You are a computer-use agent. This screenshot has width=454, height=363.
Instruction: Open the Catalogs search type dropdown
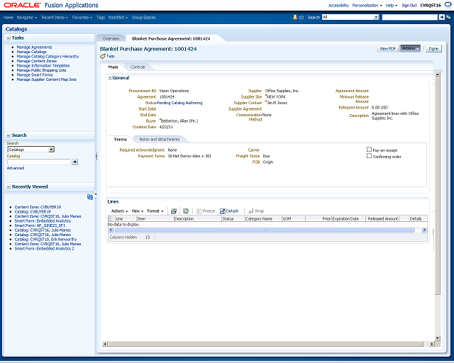point(51,150)
